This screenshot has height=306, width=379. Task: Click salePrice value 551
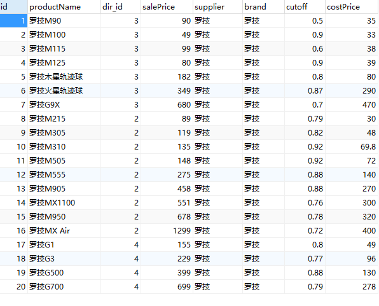point(184,203)
